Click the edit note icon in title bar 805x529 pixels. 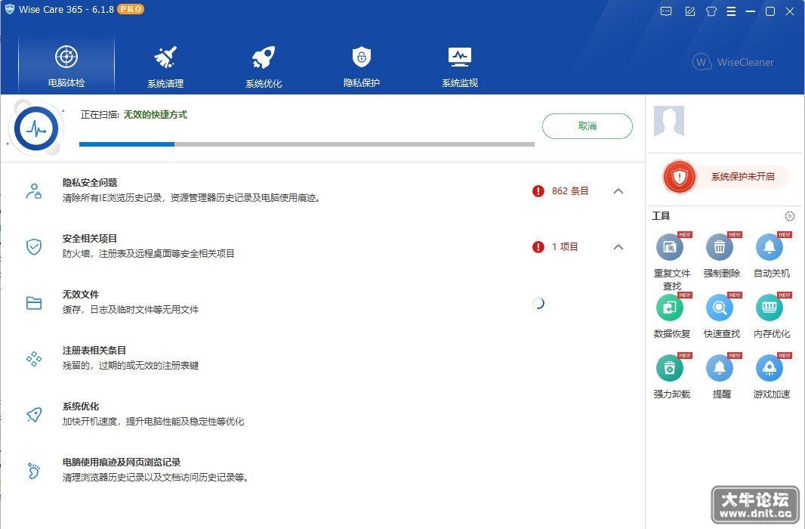(690, 11)
